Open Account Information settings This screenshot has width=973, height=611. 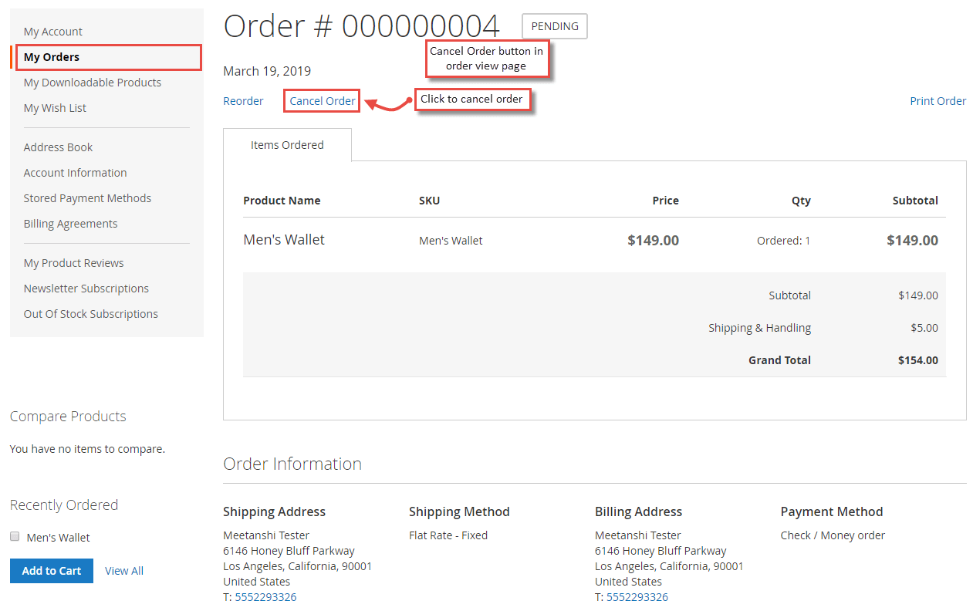coord(75,172)
